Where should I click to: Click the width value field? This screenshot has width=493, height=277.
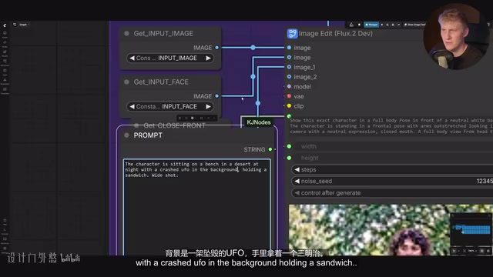point(392,146)
